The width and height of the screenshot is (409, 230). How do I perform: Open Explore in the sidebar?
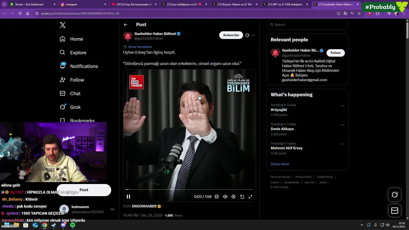click(x=73, y=53)
